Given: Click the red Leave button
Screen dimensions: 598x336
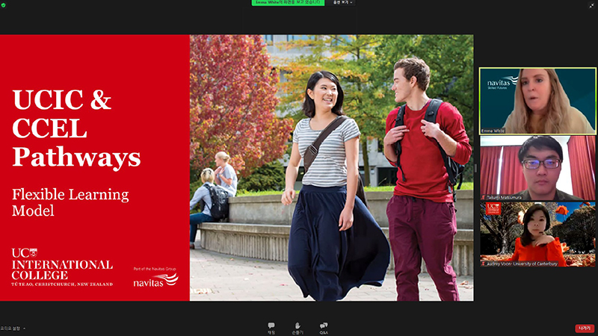Looking at the screenshot, I should [585, 329].
